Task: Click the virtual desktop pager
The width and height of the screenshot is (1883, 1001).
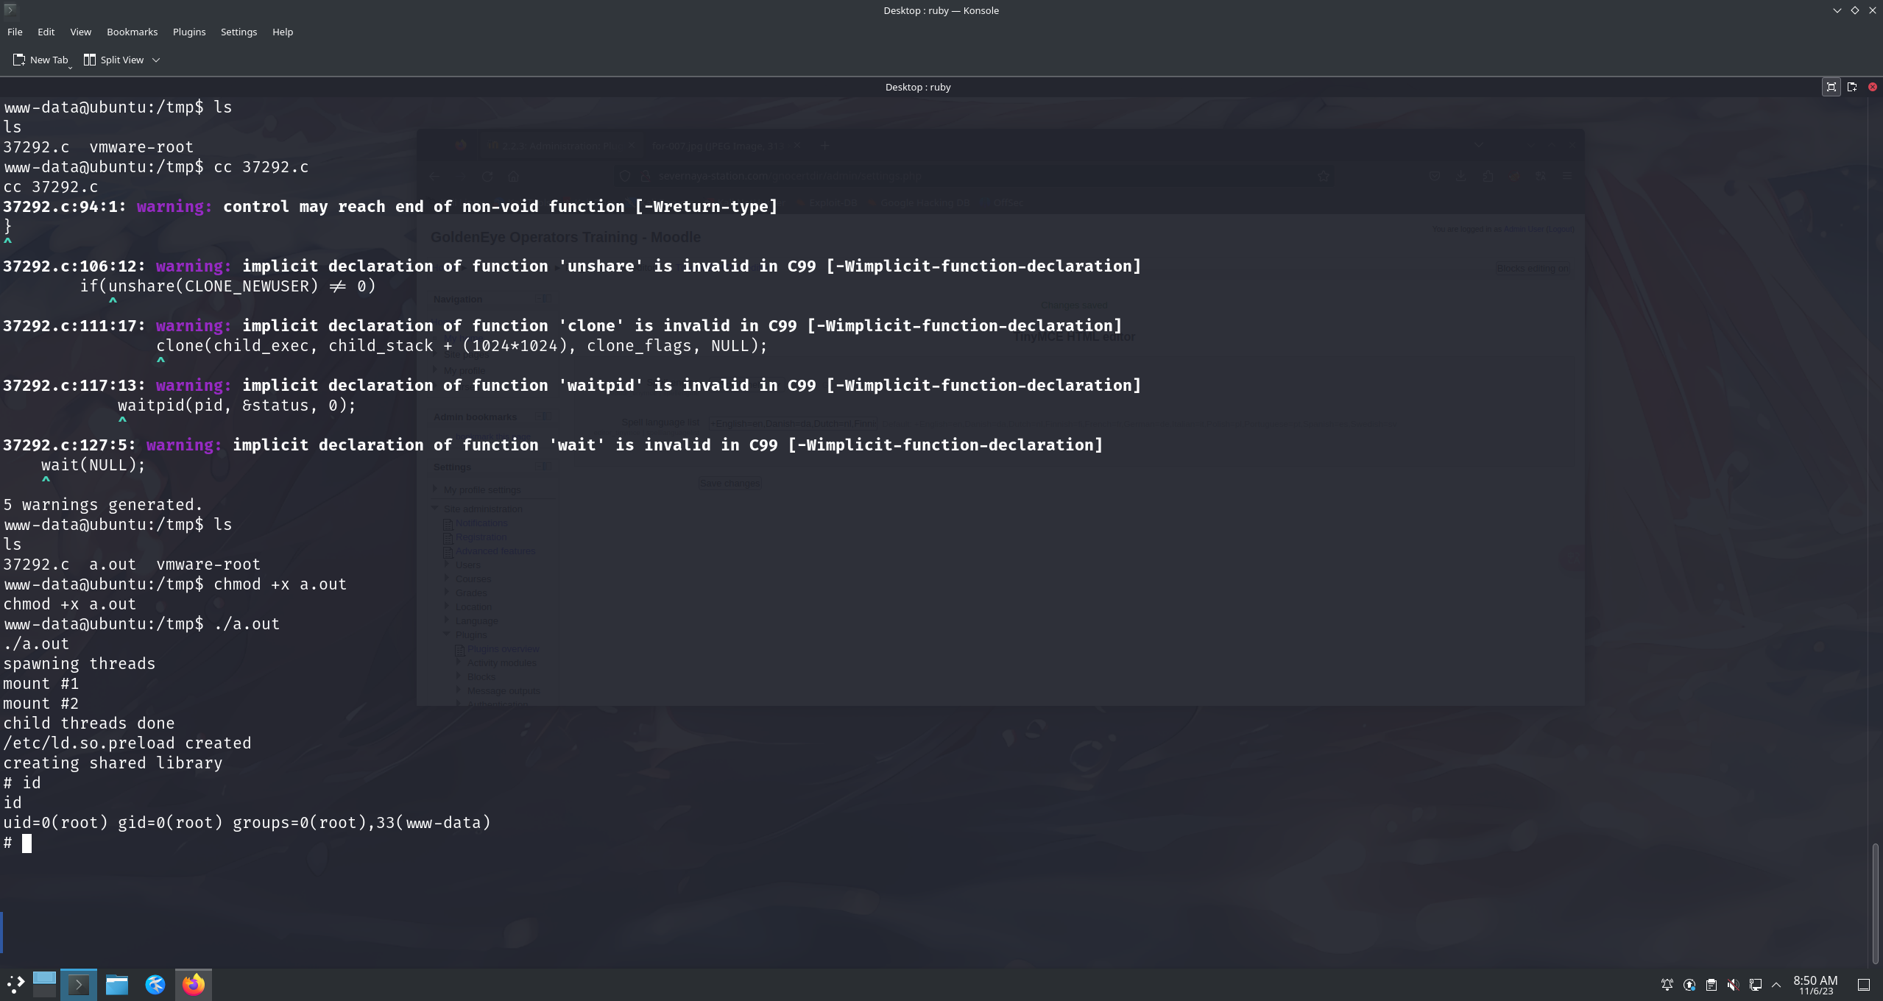Action: (44, 984)
